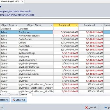Image resolution: width=110 pixels, height=110 pixels.
Task: Select the qrycboOrderStatus query name
Action: point(29,67)
